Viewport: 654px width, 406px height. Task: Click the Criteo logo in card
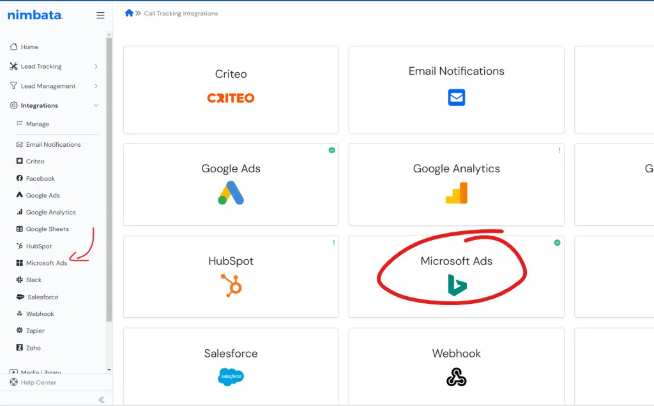pos(231,98)
